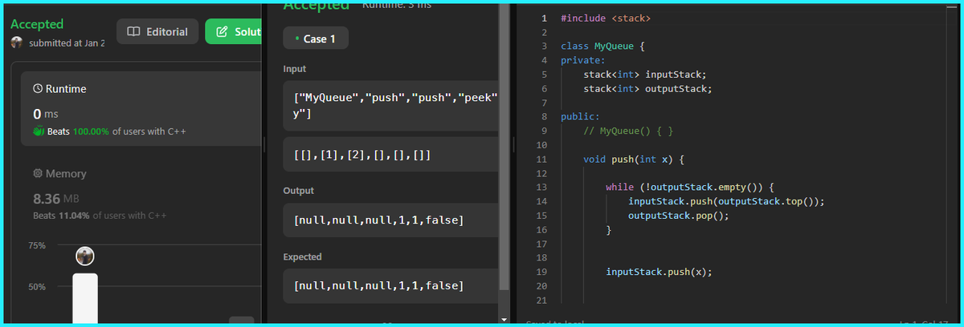Click the Input label in results panel
The image size is (964, 327).
tap(295, 69)
